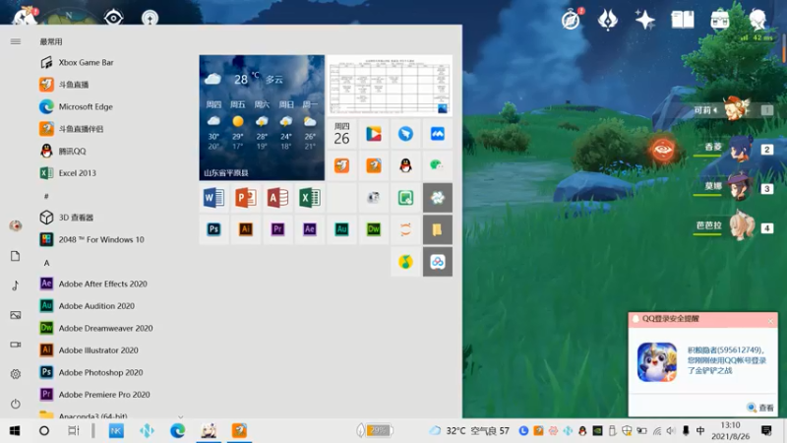Open the Action Center notifications icon

coord(766,431)
